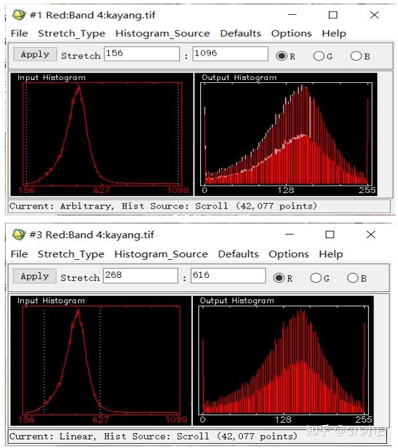398x448 pixels.
Task: Minimize the #1 Red:Band 4 window
Action: coord(292,15)
